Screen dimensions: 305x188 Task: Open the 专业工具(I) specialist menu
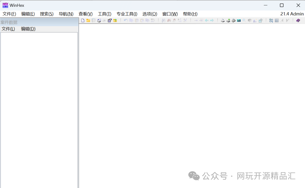click(x=127, y=14)
